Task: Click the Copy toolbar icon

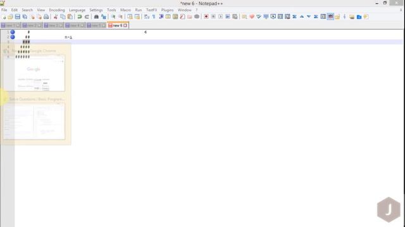Action: (63, 17)
